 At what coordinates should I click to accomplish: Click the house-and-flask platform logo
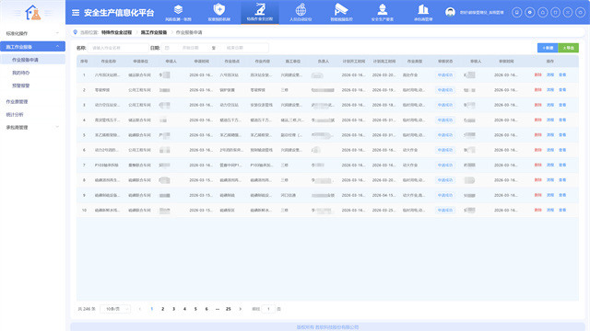click(x=33, y=13)
